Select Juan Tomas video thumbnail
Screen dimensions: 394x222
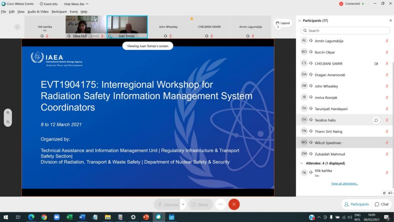point(127,27)
